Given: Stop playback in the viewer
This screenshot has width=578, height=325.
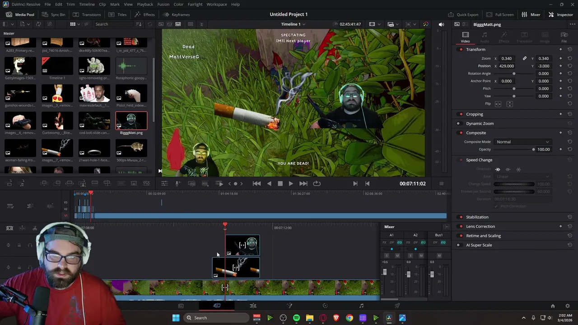Looking at the screenshot, I should click(x=280, y=184).
